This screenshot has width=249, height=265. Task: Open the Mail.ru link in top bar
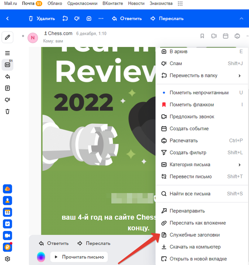pos(11,3)
